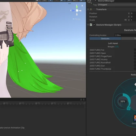Screen dimensions: 136x136
Task: Select the [GESTURE] Fist row
Action: point(113,50)
